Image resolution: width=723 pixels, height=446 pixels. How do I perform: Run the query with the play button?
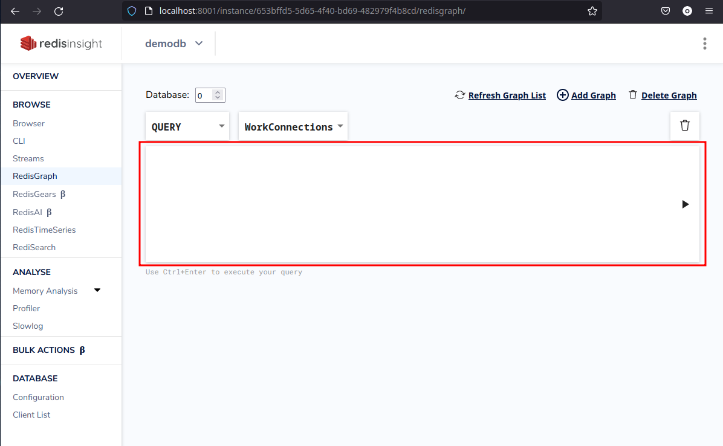685,204
